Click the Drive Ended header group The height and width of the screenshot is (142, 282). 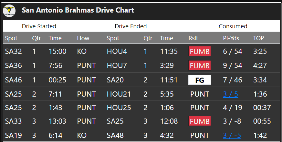pyautogui.click(x=131, y=26)
